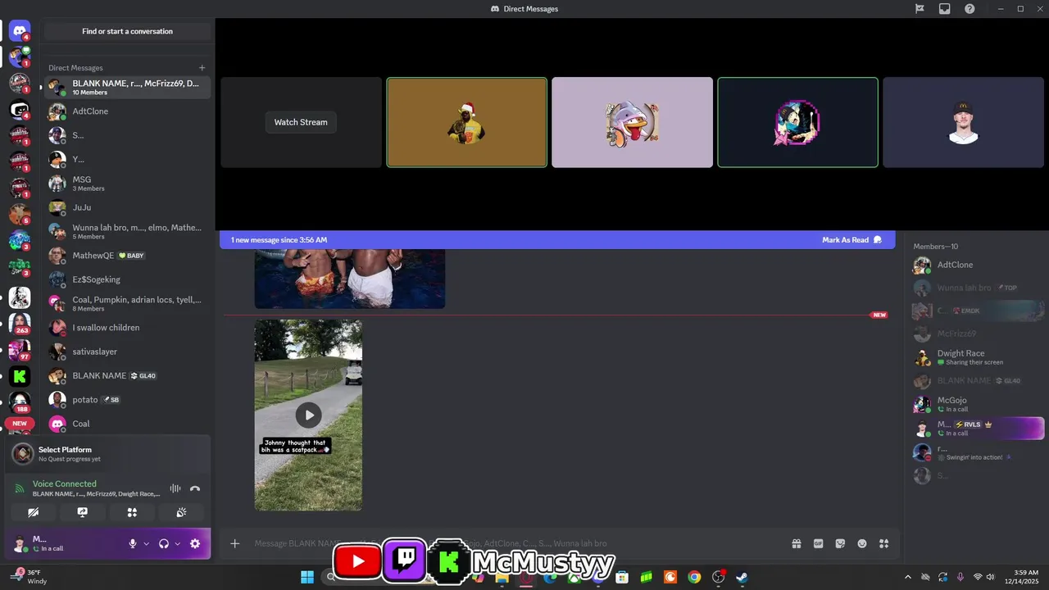The width and height of the screenshot is (1049, 590).
Task: Click Voice Connected status text
Action: (64, 483)
